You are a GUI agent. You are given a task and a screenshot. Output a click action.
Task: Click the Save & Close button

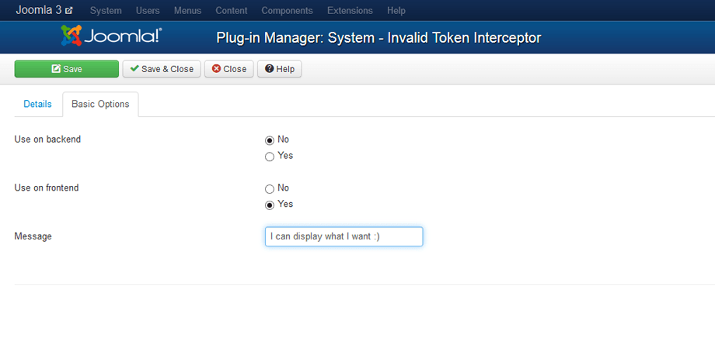162,69
